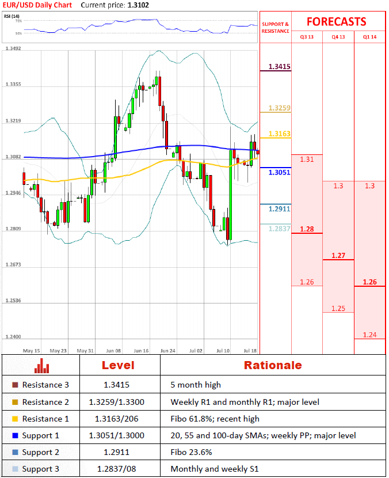This screenshot has width=389, height=478.
Task: Click the Support 2 row label
Action: (40, 453)
